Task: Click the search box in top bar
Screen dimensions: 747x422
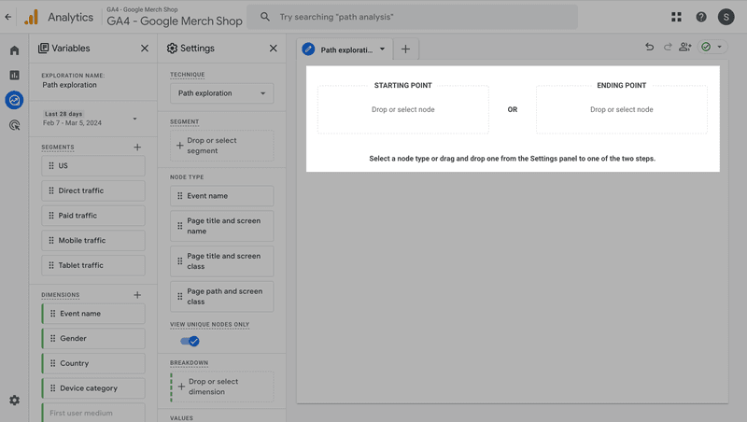Action: tap(412, 17)
